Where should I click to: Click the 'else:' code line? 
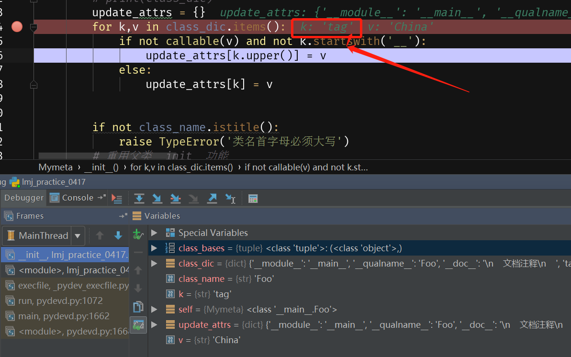pos(135,69)
